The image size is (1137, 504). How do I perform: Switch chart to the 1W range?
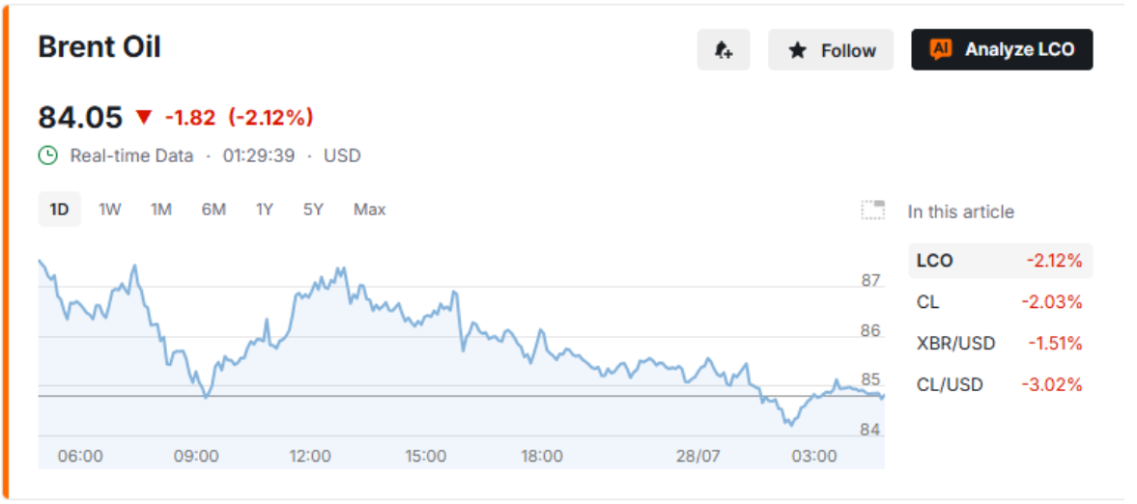(x=109, y=210)
